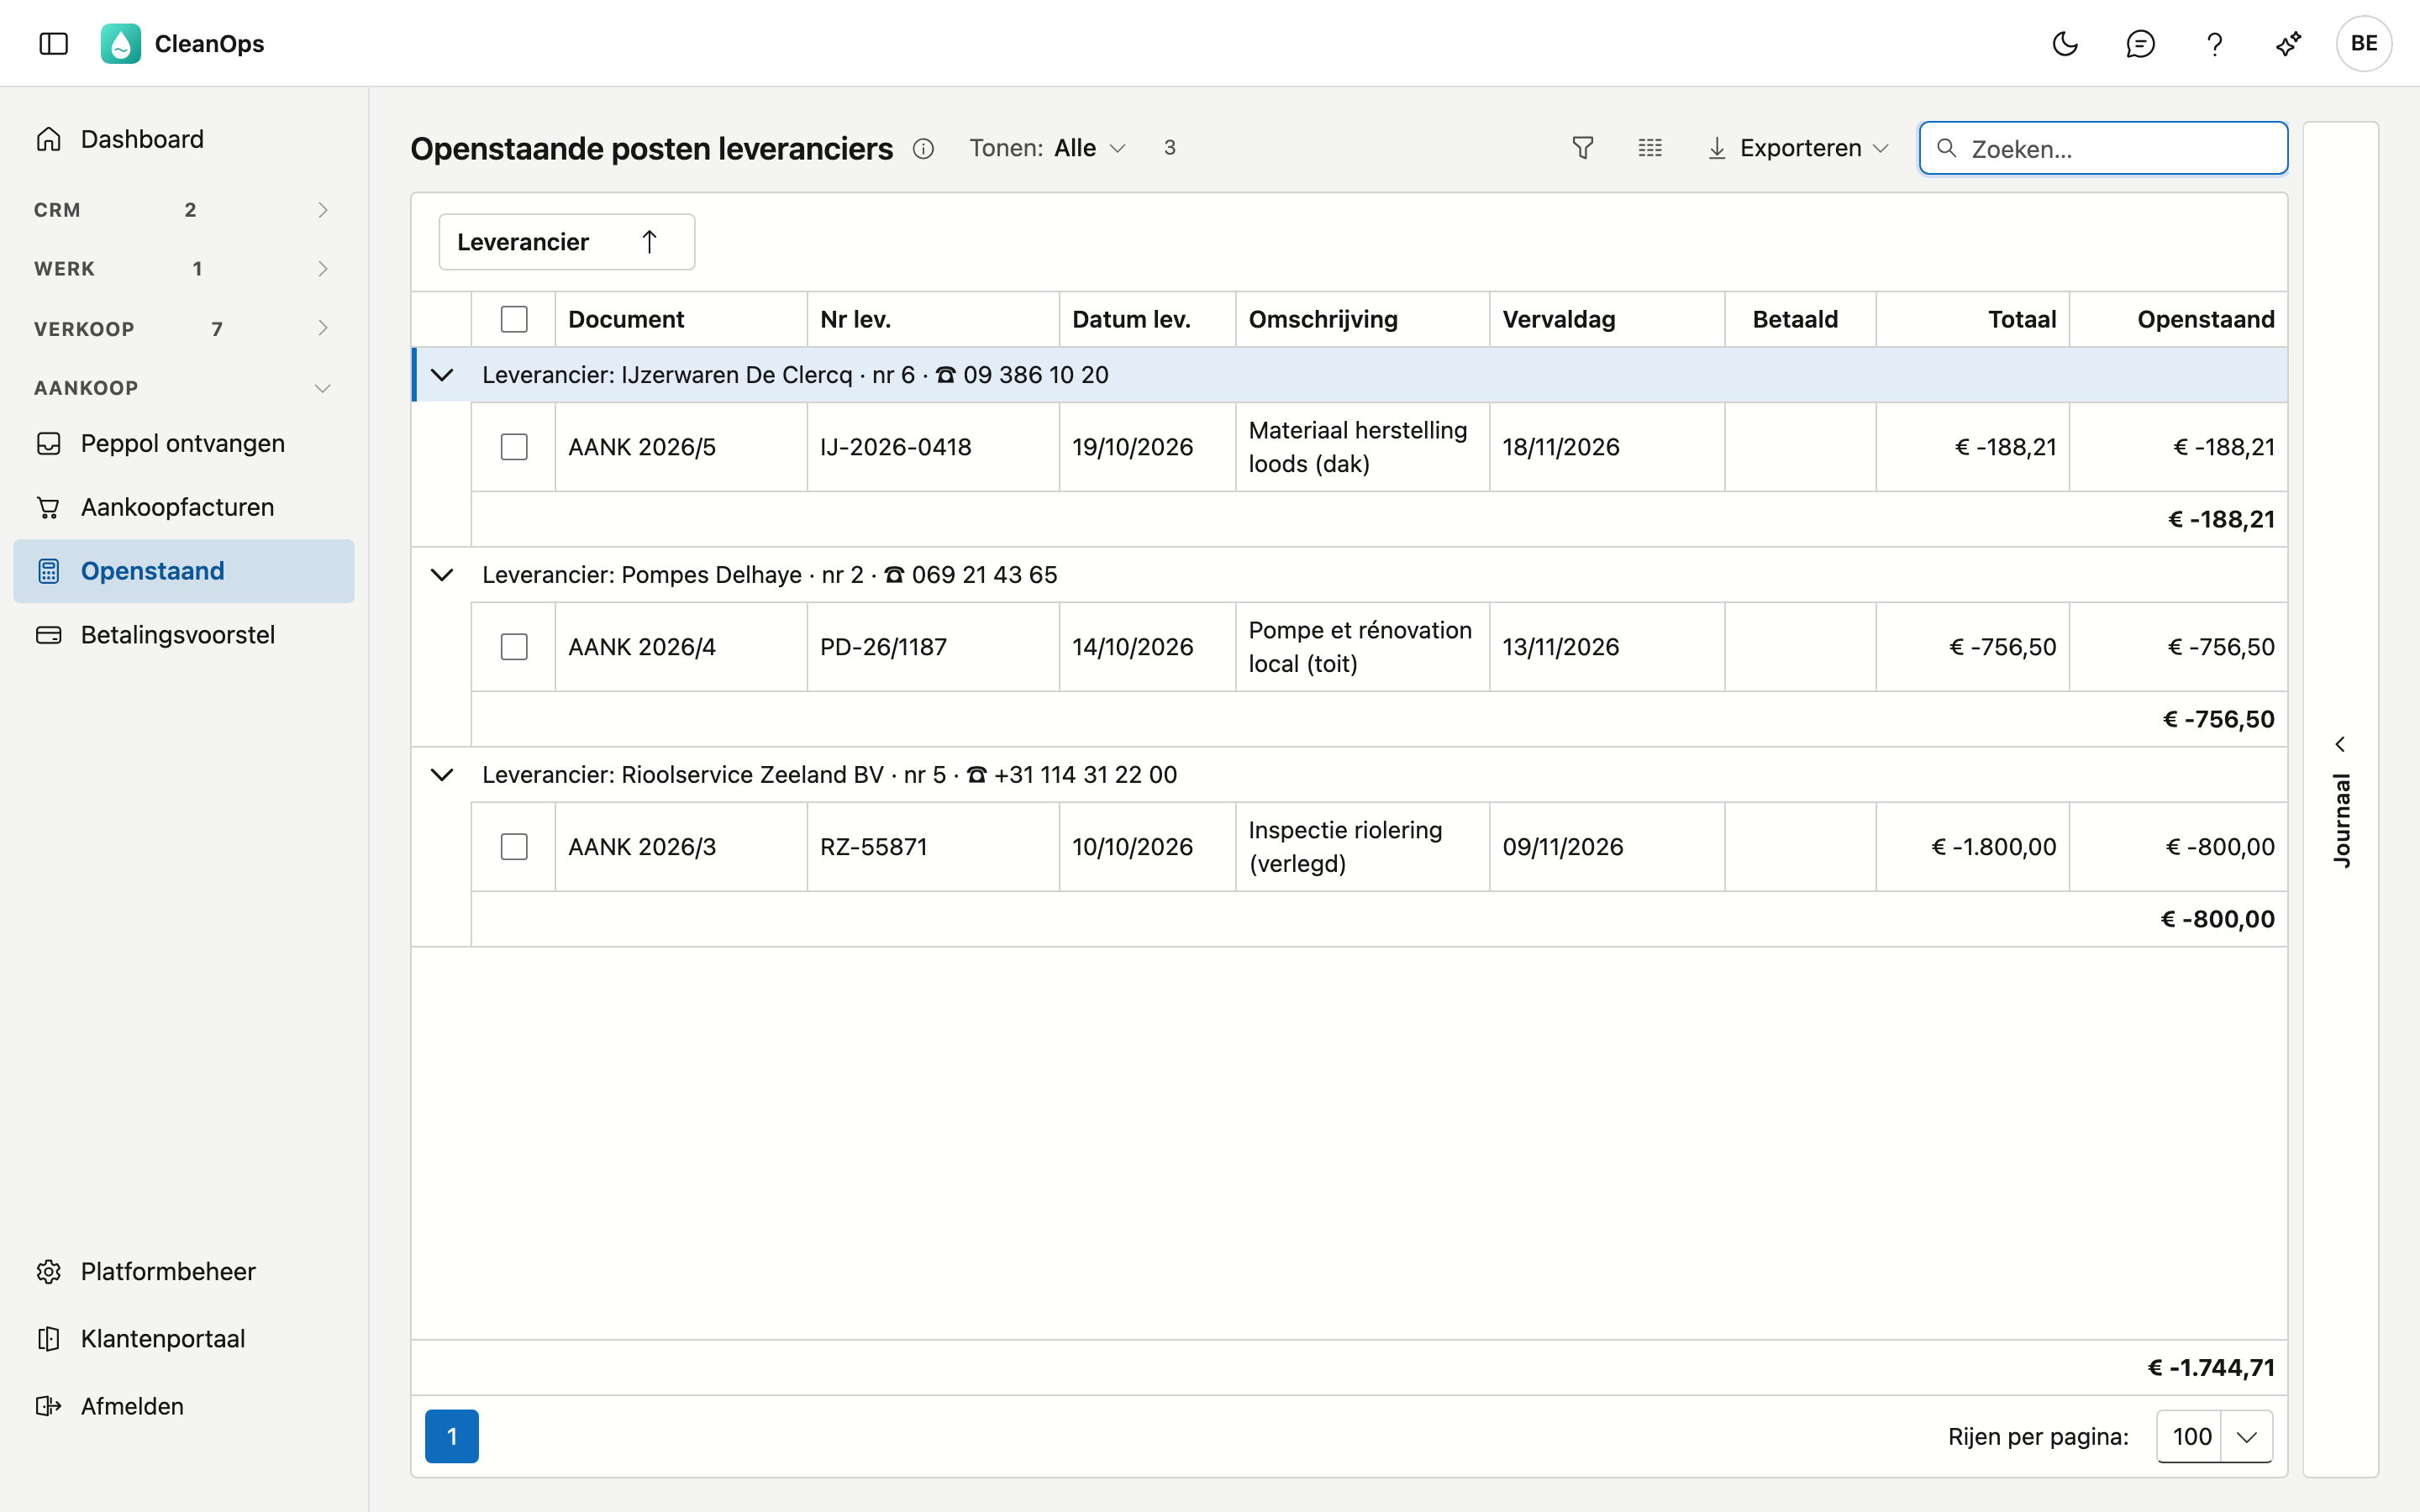Image resolution: width=2420 pixels, height=1512 pixels.
Task: Select Openstaand sidebar item
Action: [184, 571]
